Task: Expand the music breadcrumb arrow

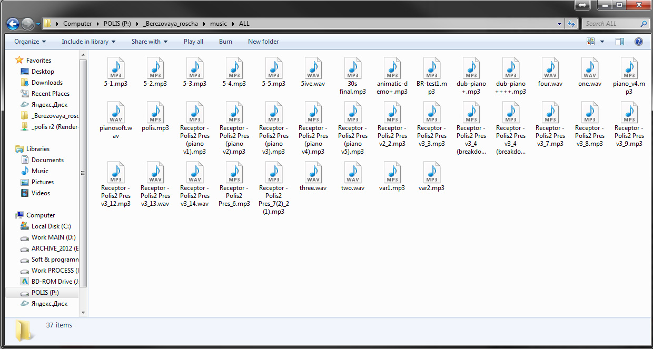Action: coord(232,24)
